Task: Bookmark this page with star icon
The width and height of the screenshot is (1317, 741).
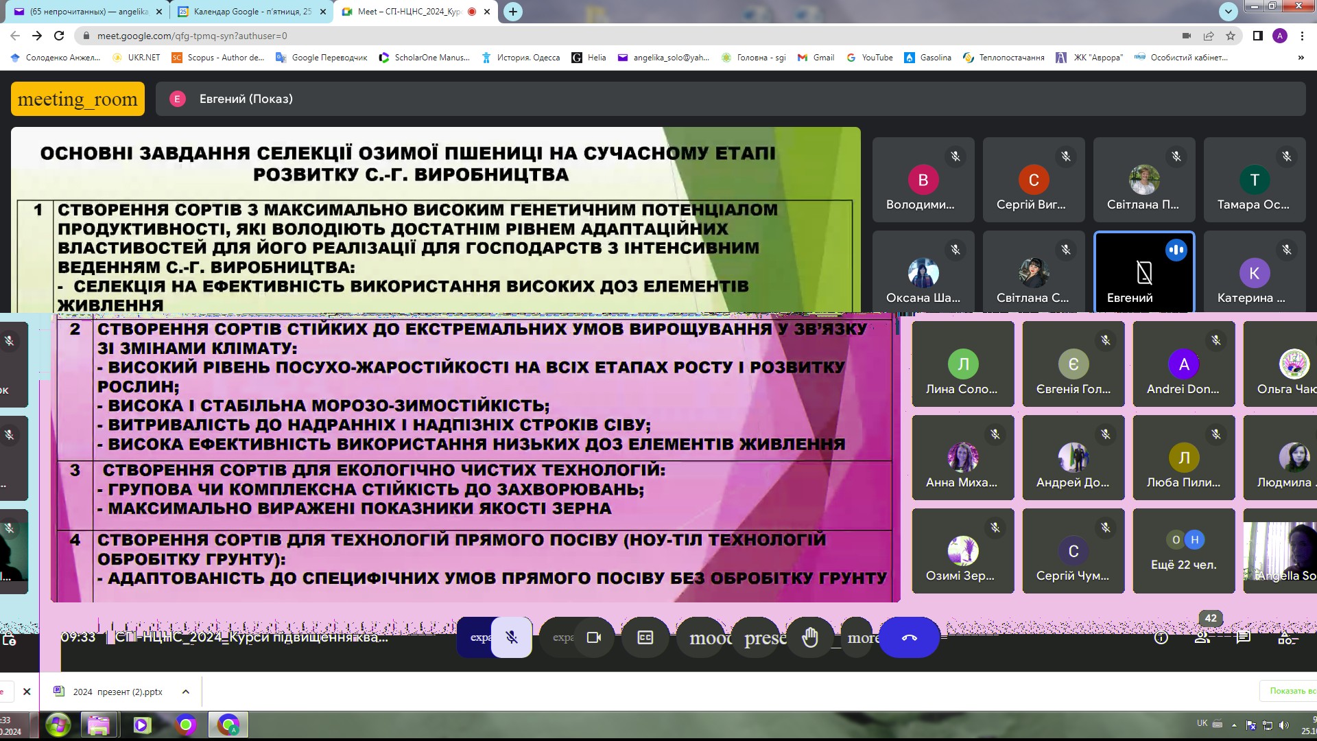Action: tap(1231, 36)
